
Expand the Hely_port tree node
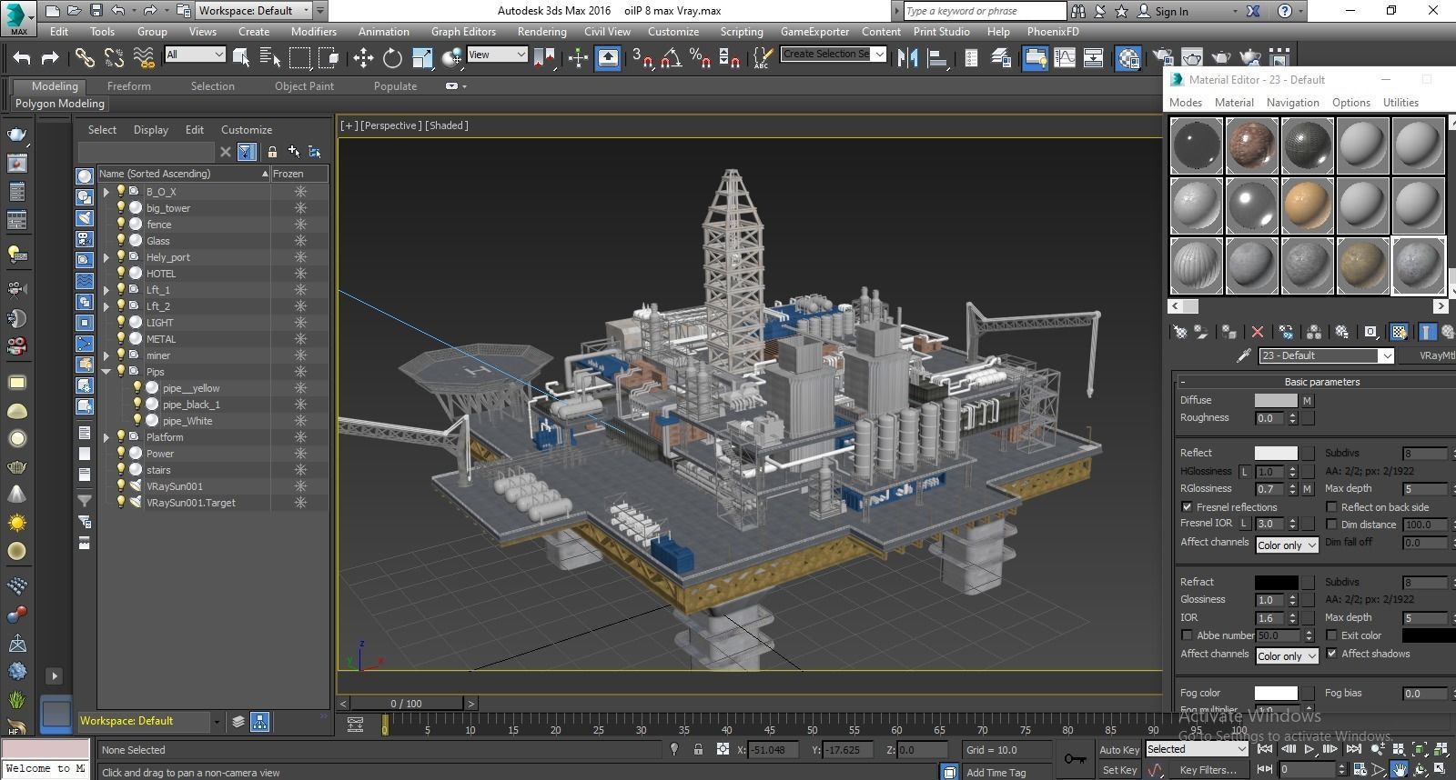pyautogui.click(x=106, y=257)
